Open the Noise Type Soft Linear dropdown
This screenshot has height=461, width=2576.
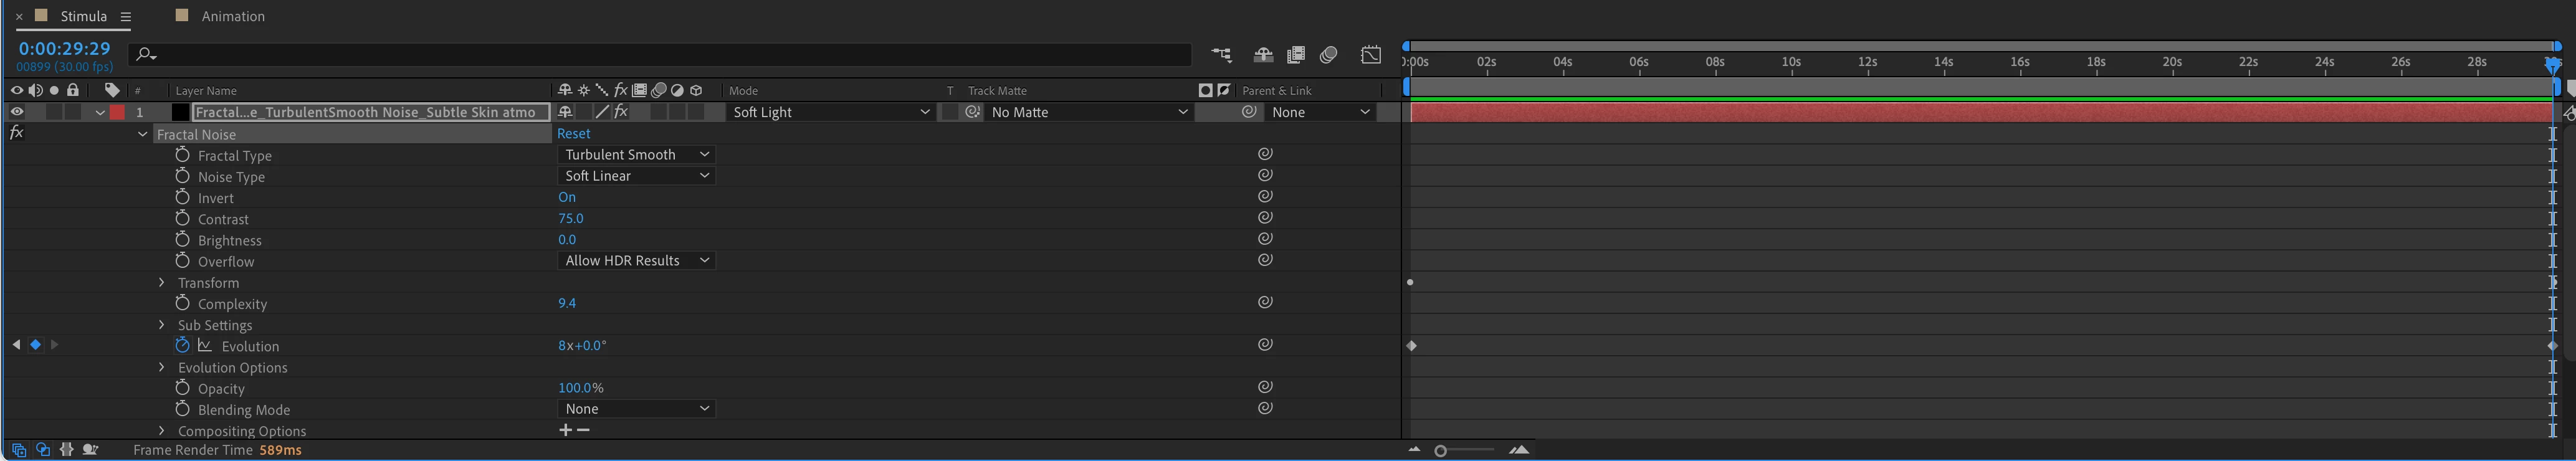[636, 175]
